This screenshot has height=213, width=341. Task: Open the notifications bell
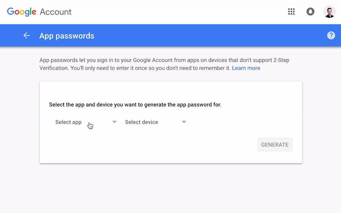[x=310, y=12]
